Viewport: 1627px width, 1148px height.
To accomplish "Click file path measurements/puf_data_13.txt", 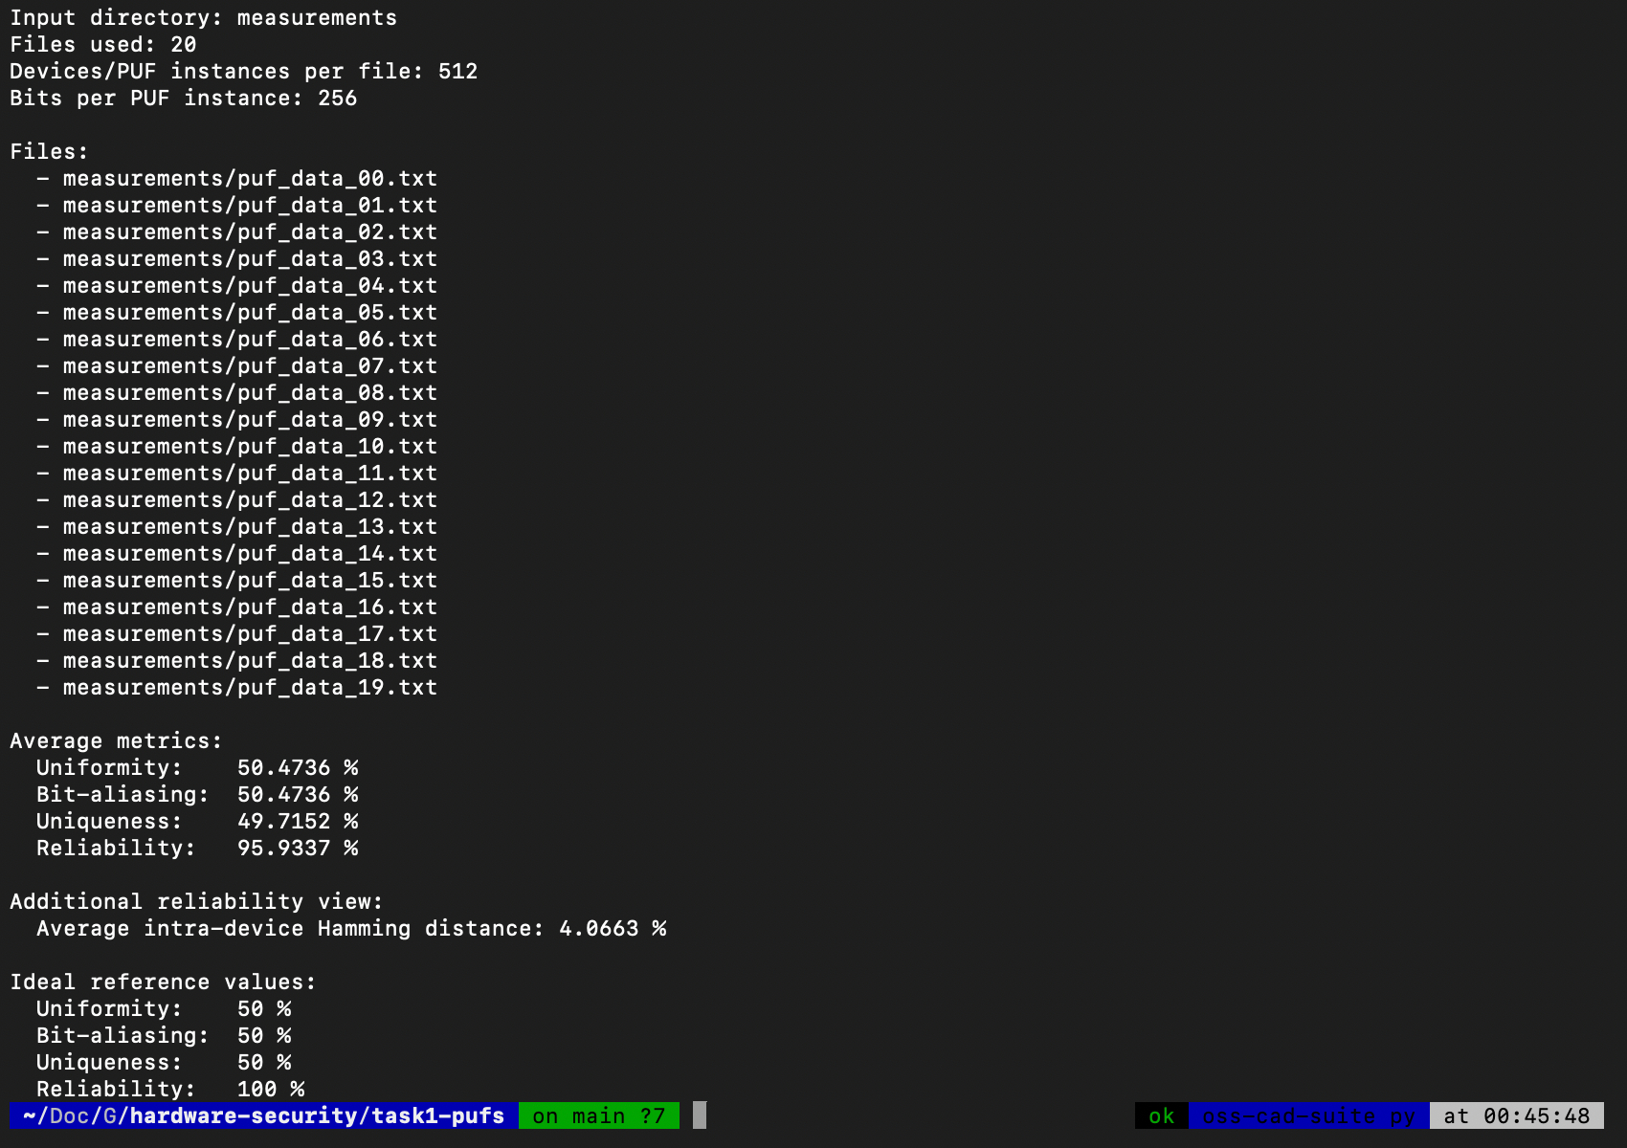I will [250, 527].
